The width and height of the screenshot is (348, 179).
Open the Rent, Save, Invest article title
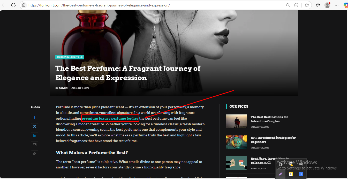tap(270, 161)
